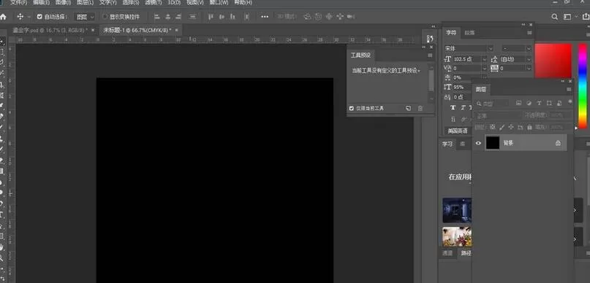Toggle 仅限当前工具 checkbox in Tool Presets
The image size is (590, 283).
click(x=352, y=109)
